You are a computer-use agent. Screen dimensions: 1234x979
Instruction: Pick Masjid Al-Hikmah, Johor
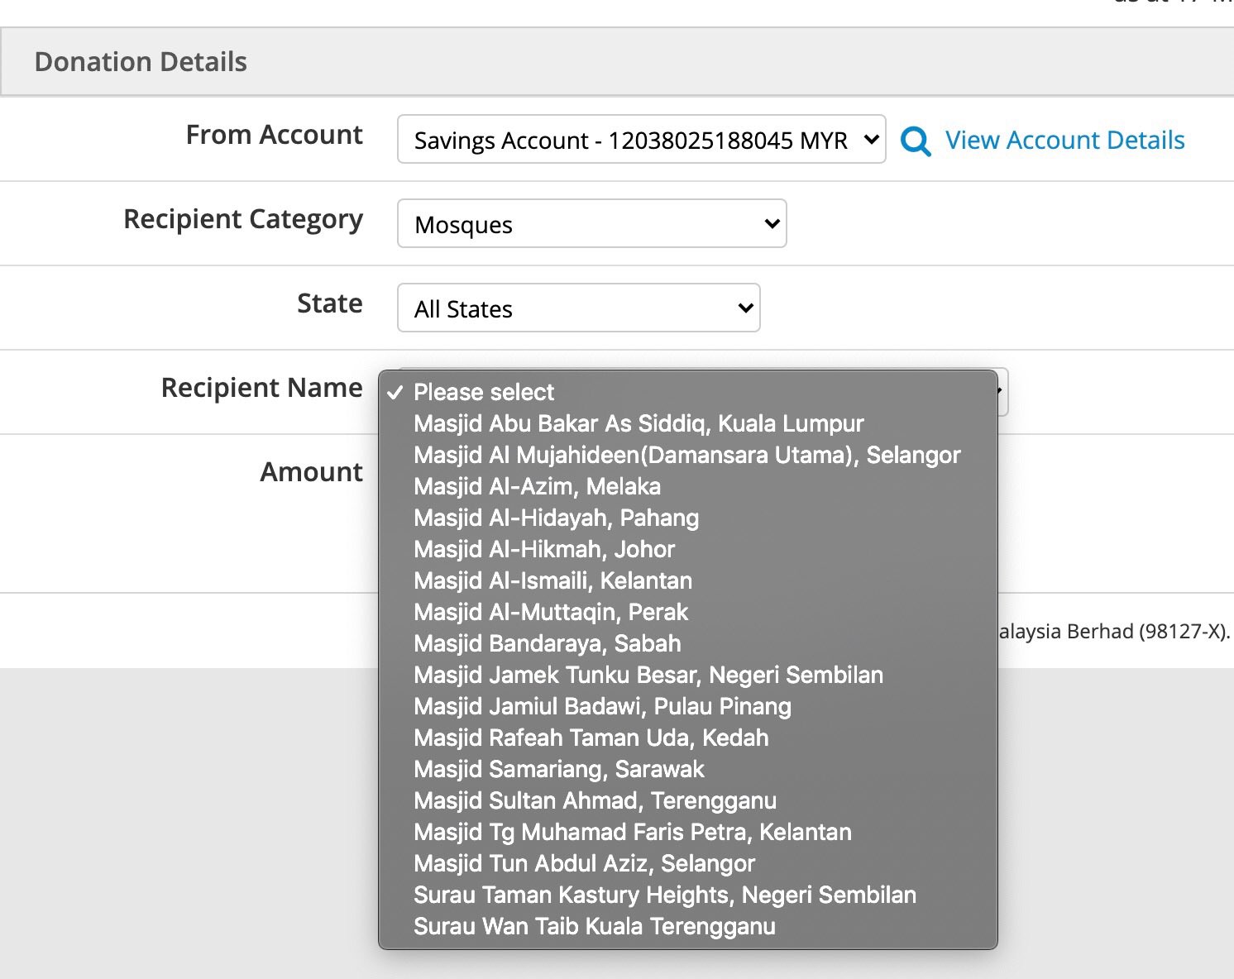pos(687,549)
